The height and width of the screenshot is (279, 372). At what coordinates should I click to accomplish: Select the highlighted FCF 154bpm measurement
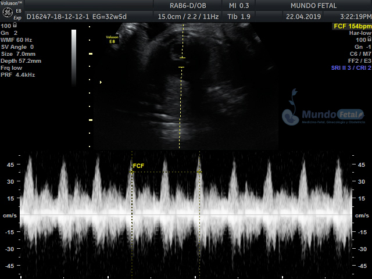click(x=352, y=27)
